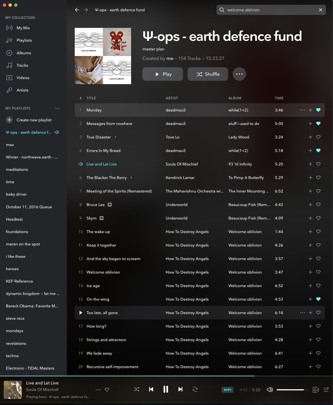
Task: Skip to previous track
Action: click(151, 389)
